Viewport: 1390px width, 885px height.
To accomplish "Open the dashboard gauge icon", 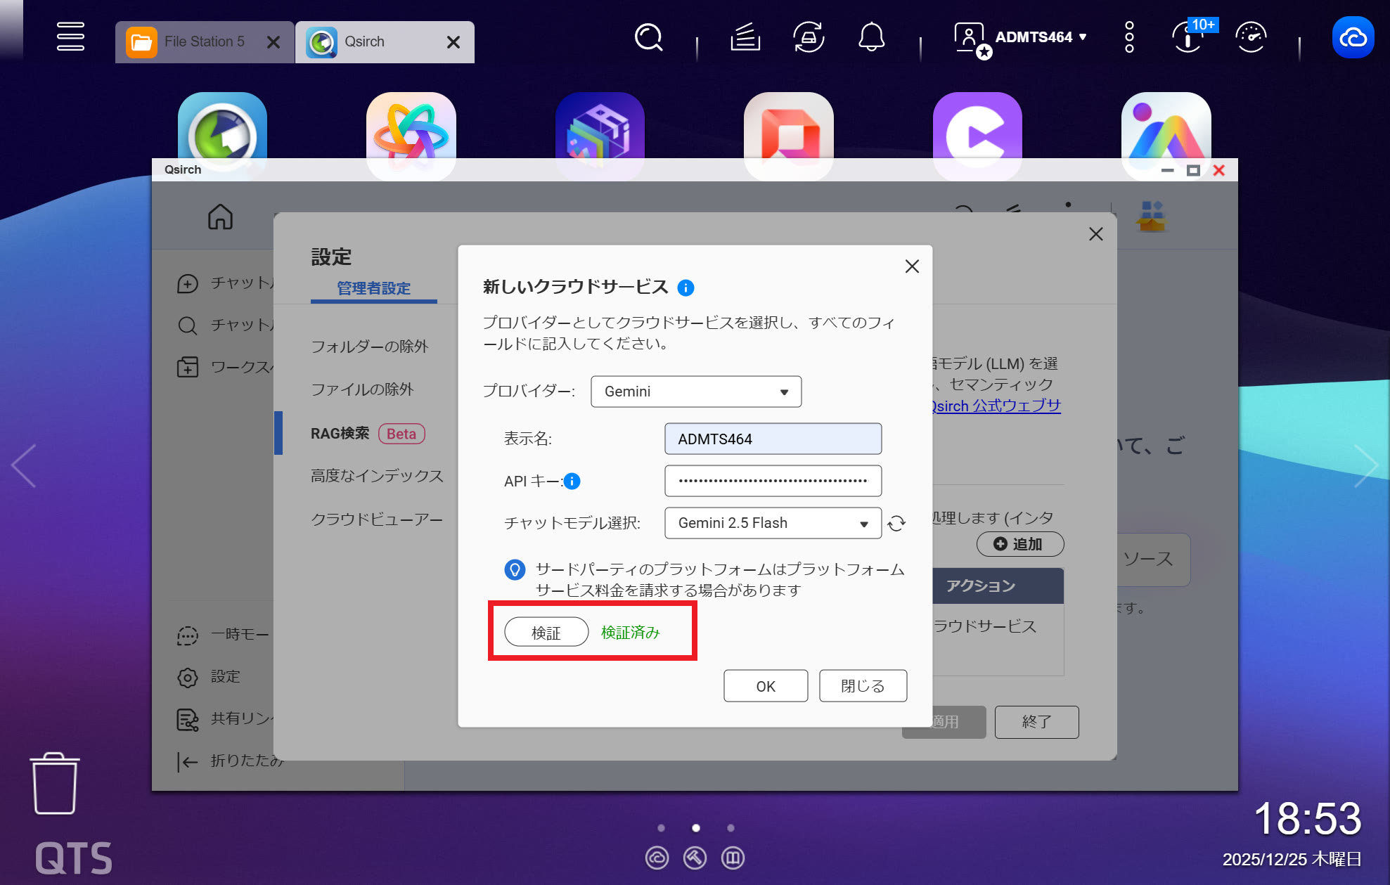I will [x=1251, y=38].
